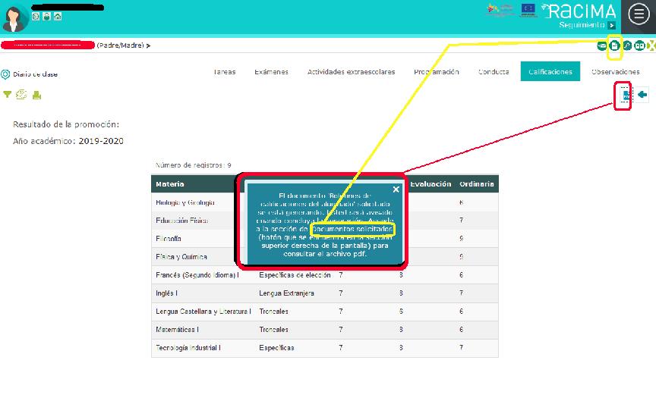This screenshot has width=656, height=401.
Task: Click the house icon under the name
Action: pyautogui.click(x=58, y=16)
